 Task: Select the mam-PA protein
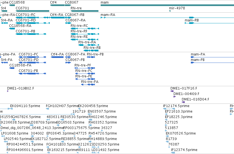click(212, 57)
